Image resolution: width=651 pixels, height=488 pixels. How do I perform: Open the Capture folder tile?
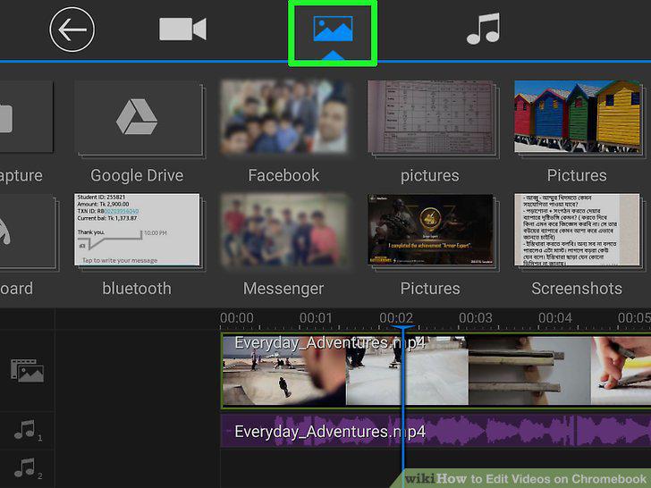(26, 117)
